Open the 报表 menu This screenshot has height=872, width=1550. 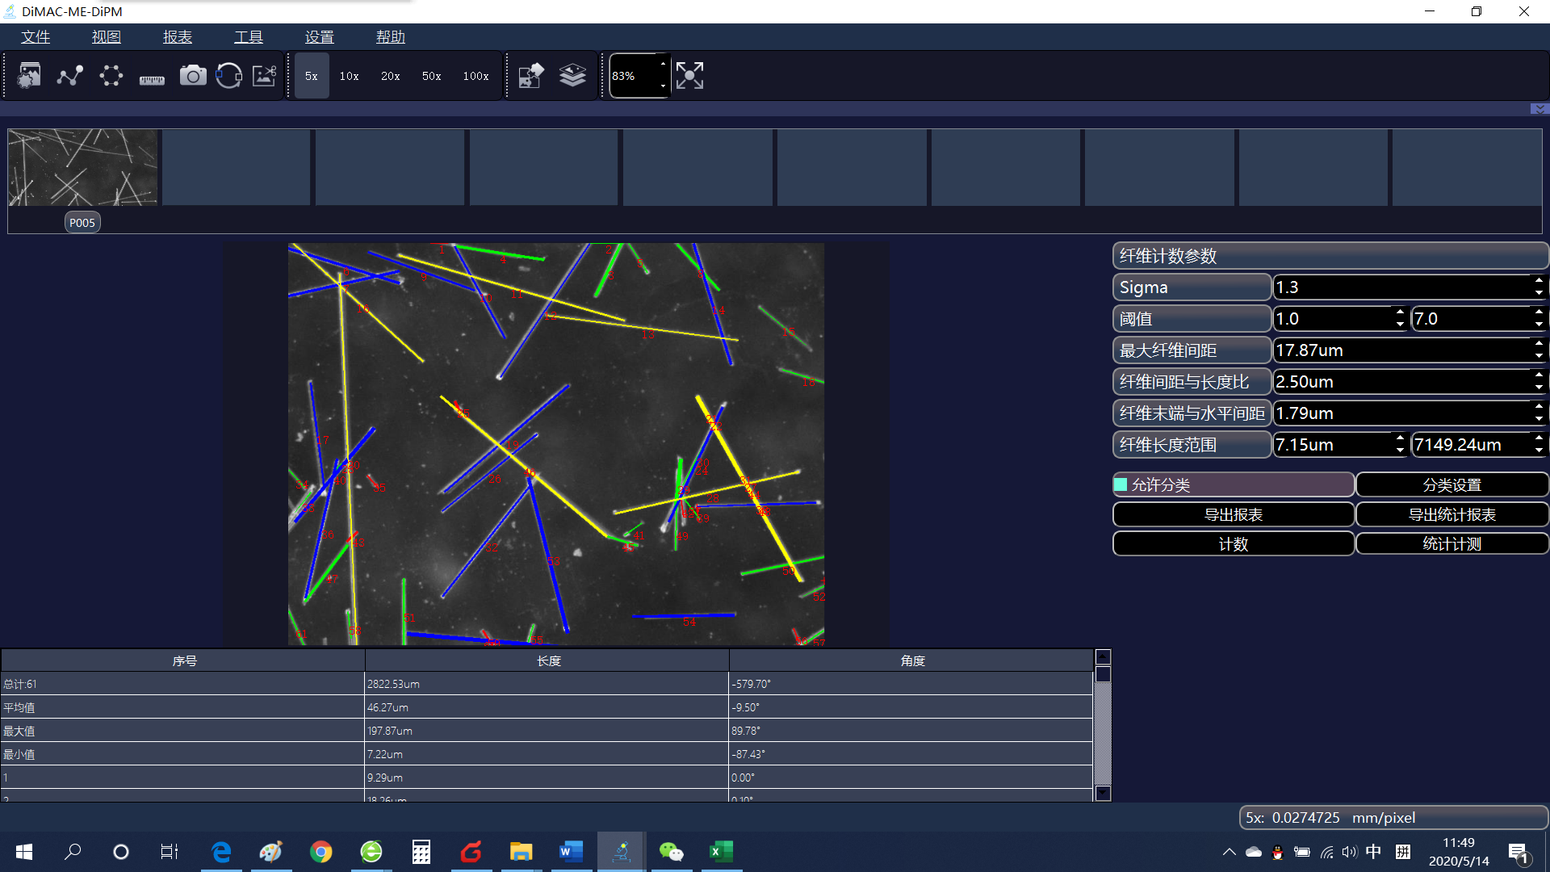click(177, 37)
